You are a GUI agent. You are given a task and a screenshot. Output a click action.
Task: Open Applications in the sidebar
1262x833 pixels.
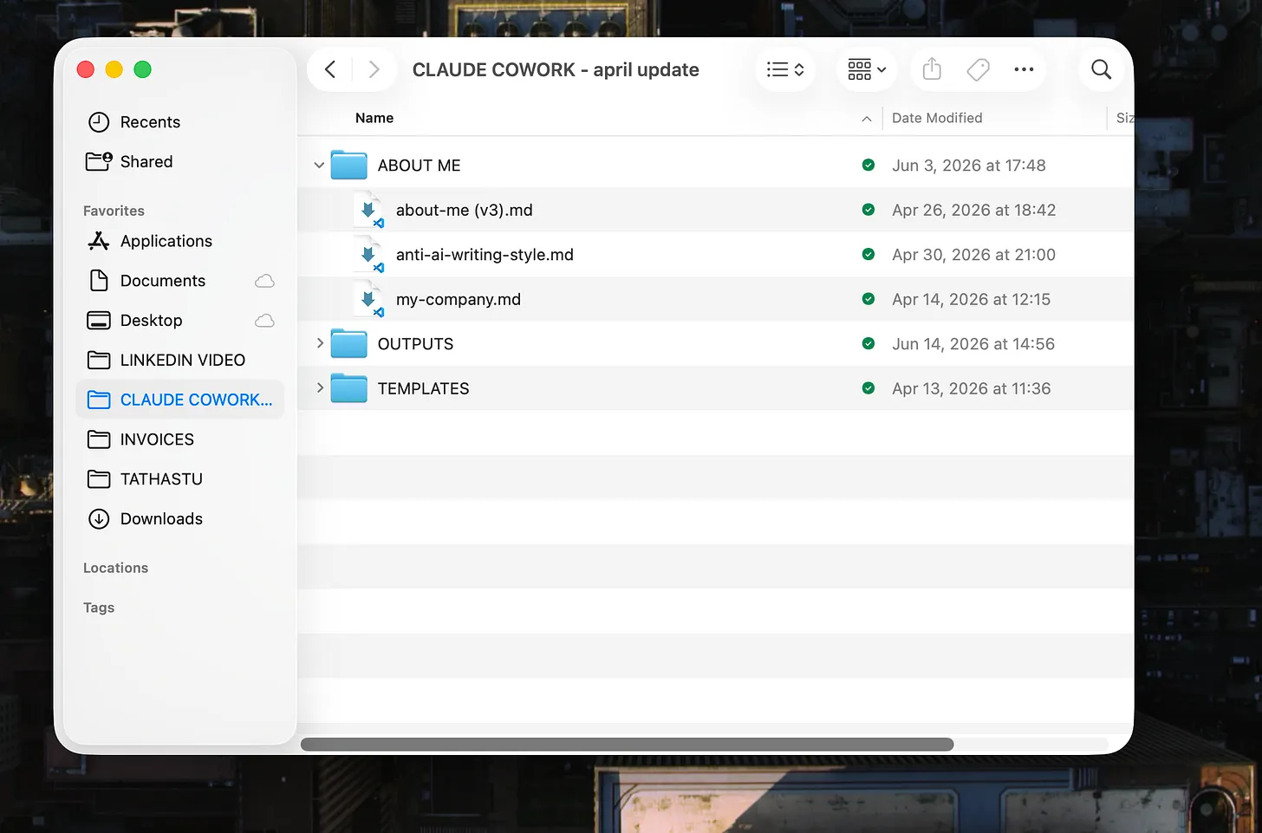(179, 241)
